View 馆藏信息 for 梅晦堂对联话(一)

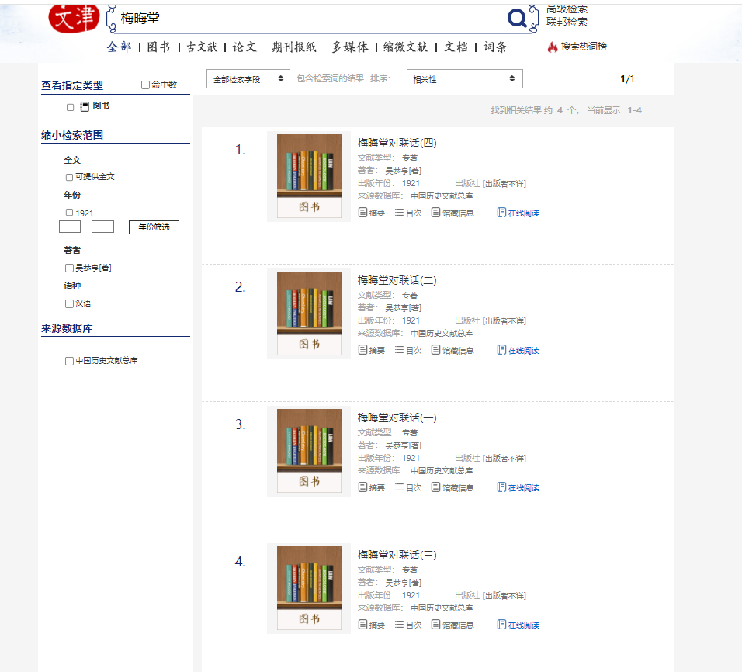[452, 487]
